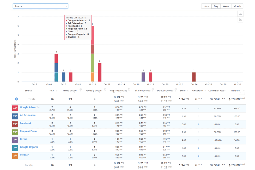
Task: Sort table by Score column header
Action: 182,91
